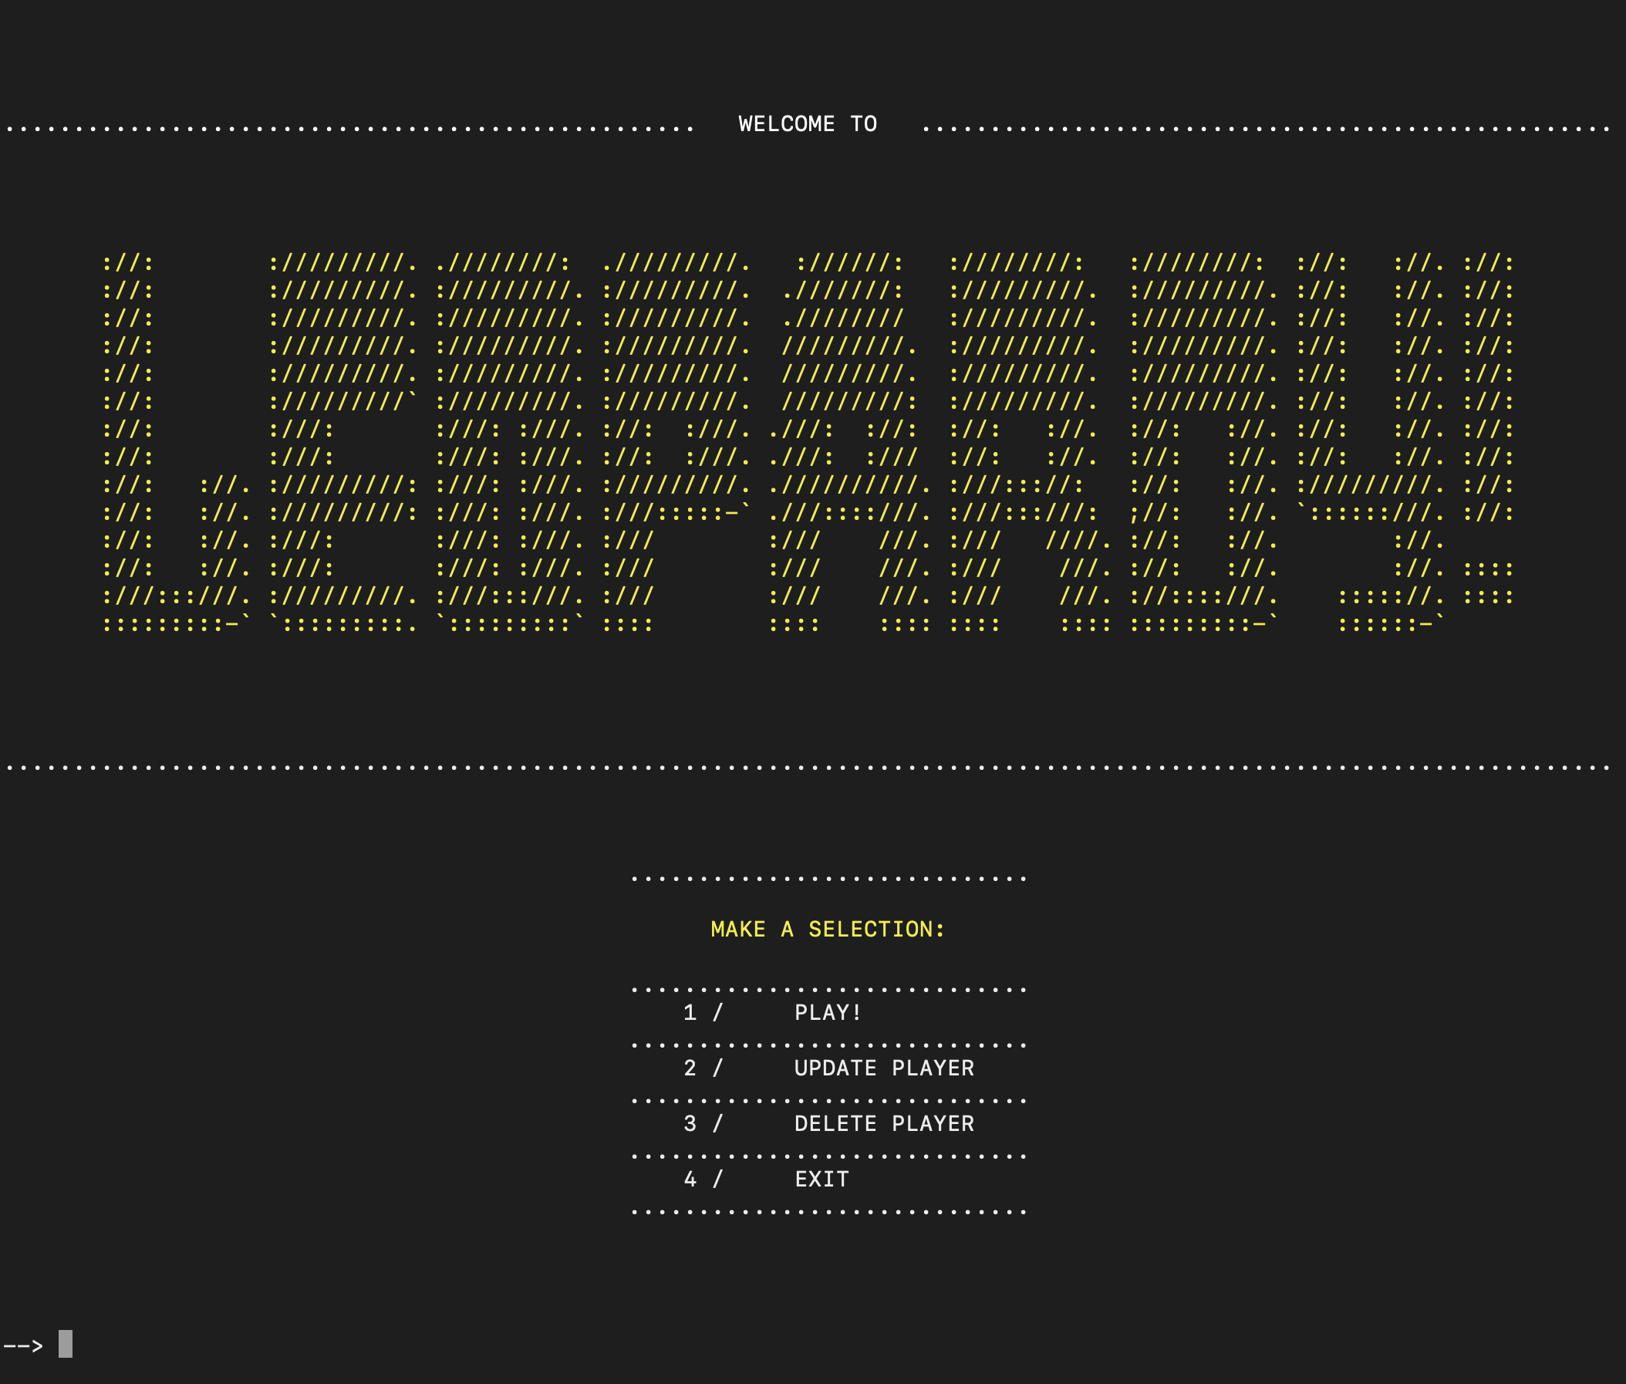Image resolution: width=1626 pixels, height=1384 pixels.
Task: Click the number 3 before DELETE PLAYER
Action: point(690,1124)
